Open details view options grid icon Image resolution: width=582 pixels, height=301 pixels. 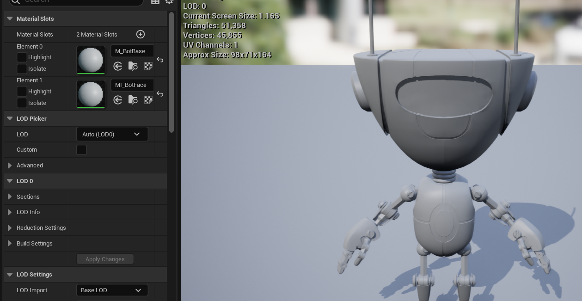[x=155, y=1]
